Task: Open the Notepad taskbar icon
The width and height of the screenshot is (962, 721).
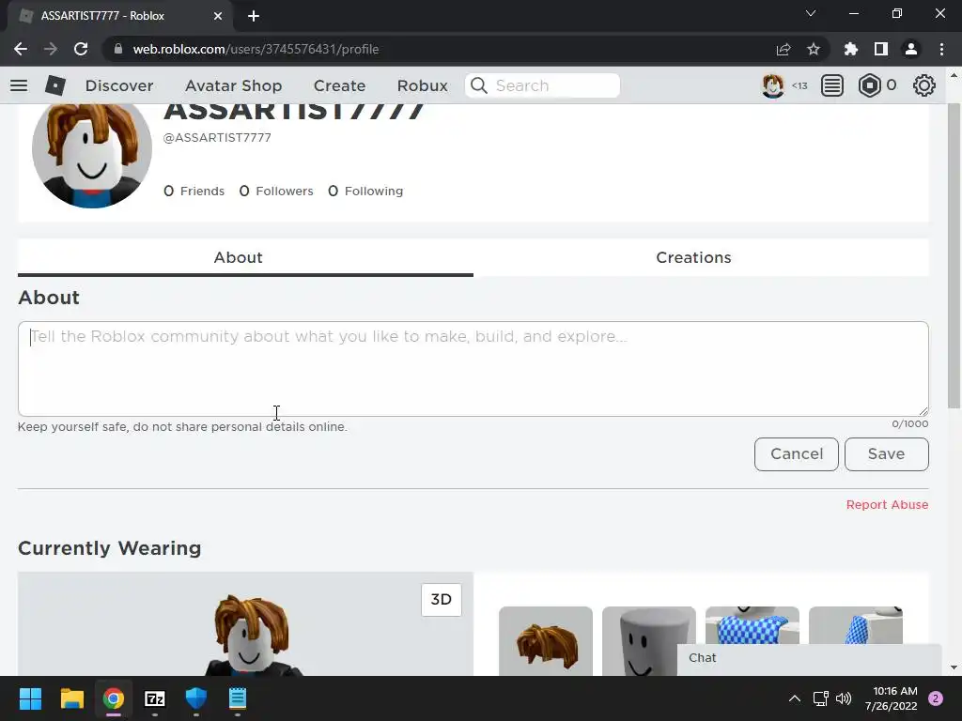Action: pos(238,698)
